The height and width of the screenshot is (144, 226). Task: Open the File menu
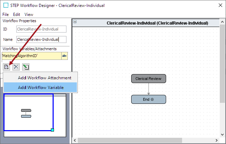[6, 15]
